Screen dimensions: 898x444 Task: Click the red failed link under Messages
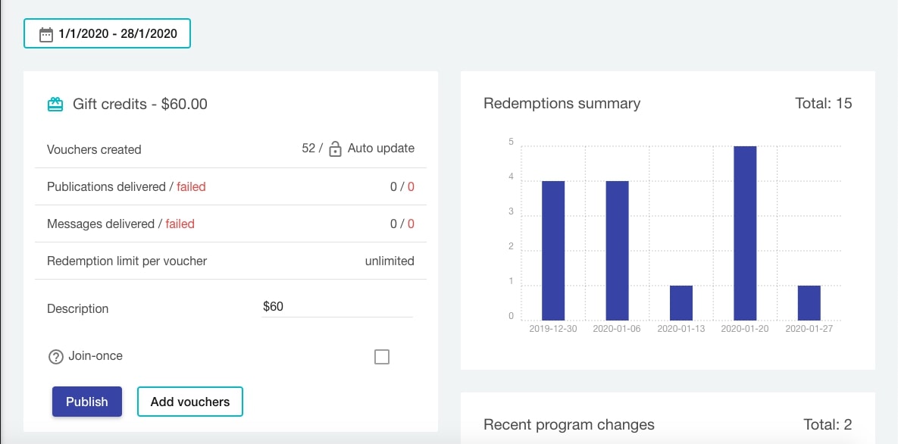point(180,224)
